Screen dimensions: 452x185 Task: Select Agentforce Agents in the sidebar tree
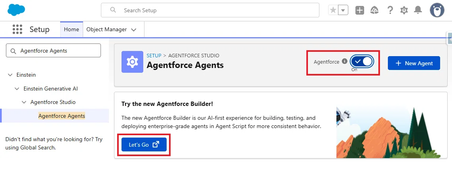coord(62,116)
